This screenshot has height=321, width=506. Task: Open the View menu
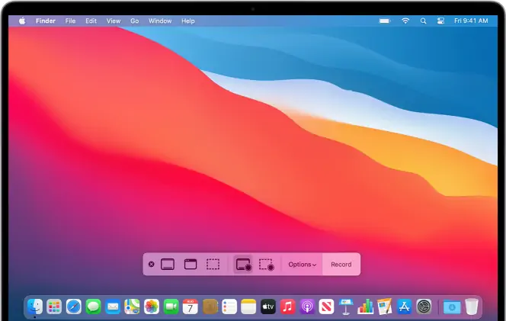point(114,21)
